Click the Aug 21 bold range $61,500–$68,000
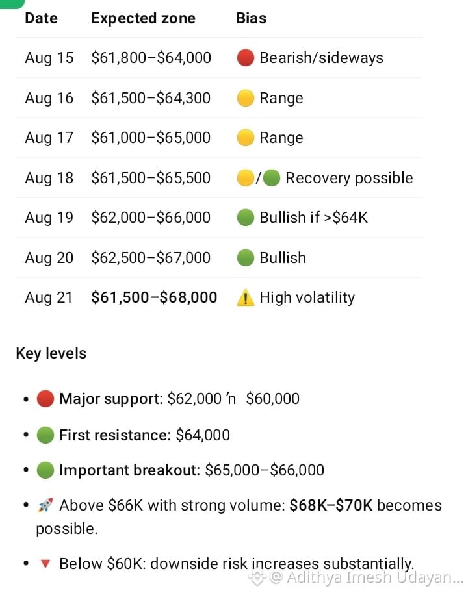The image size is (468, 593). (154, 297)
